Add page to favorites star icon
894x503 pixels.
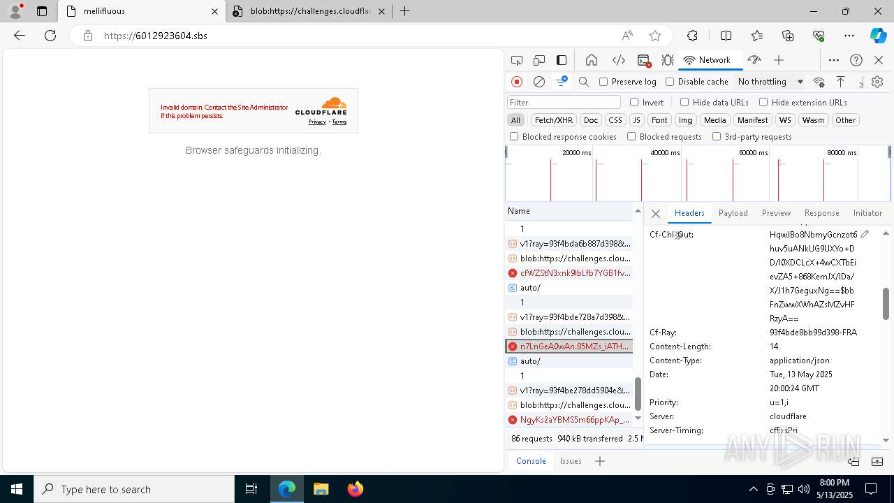[x=655, y=36]
